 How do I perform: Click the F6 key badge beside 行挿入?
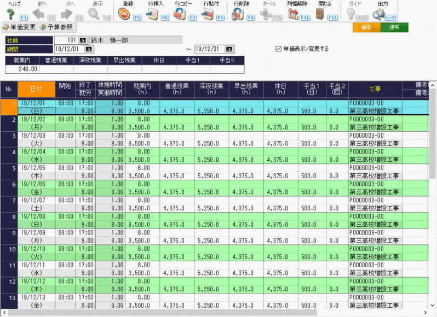[x=165, y=17]
